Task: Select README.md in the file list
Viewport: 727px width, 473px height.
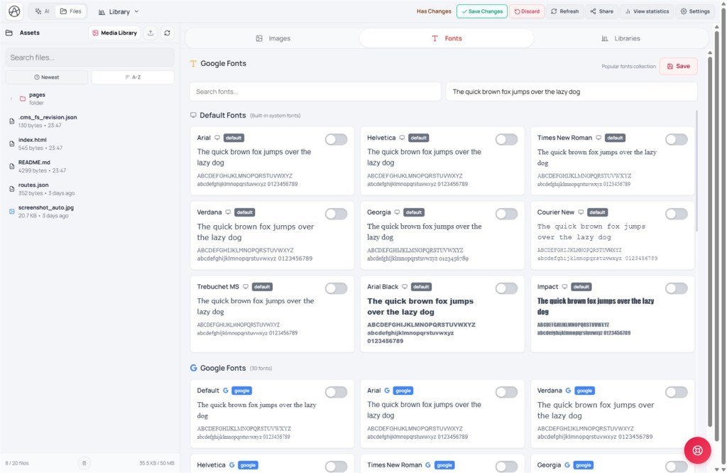Action: tap(89, 166)
